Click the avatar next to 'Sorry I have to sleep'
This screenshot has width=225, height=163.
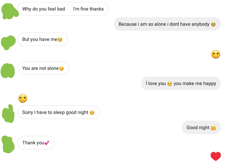[x=8, y=114]
